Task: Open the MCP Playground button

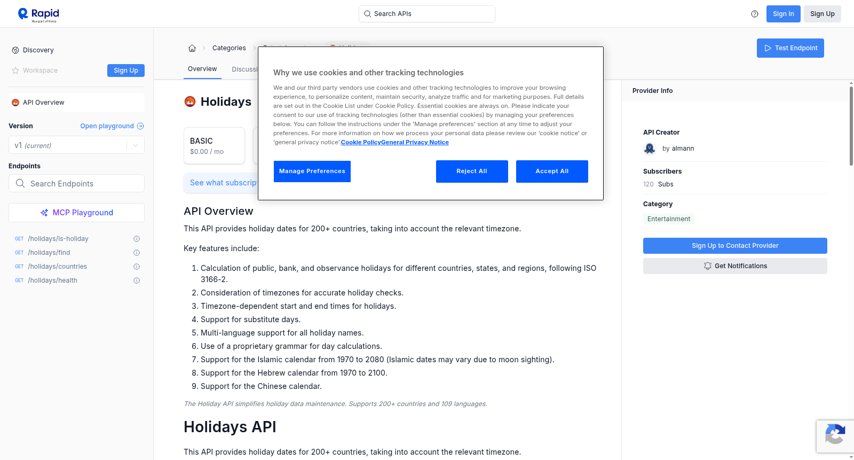Action: [76, 213]
